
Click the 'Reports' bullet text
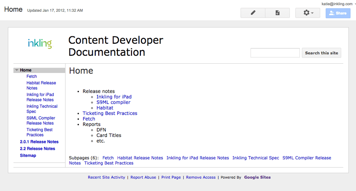[x=91, y=124]
